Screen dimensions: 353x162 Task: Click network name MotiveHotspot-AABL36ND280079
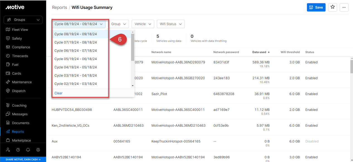(178, 62)
